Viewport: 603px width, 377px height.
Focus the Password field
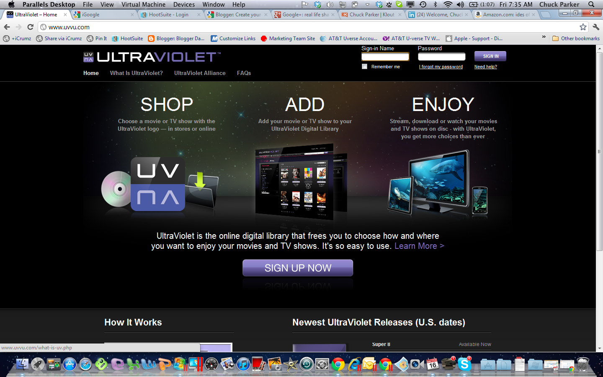pyautogui.click(x=441, y=57)
